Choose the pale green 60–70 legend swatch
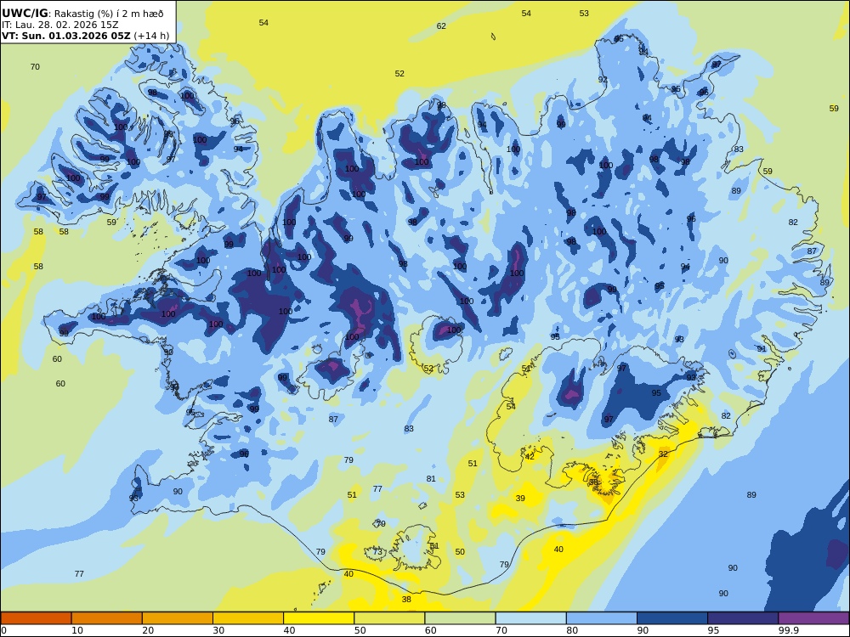This screenshot has width=850, height=637. click(x=460, y=618)
